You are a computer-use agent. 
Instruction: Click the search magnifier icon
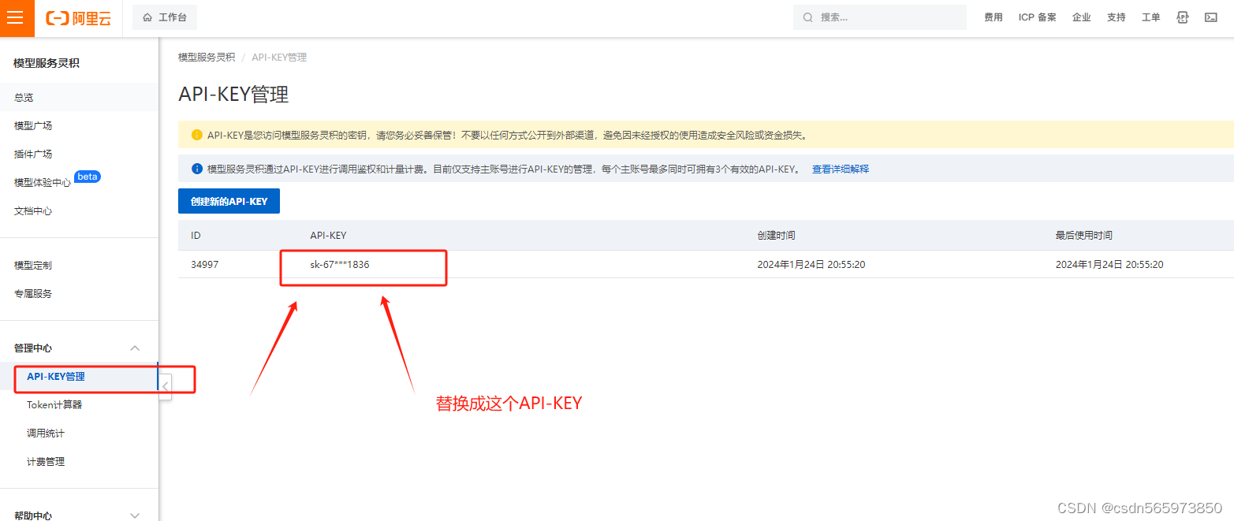pyautogui.click(x=807, y=17)
